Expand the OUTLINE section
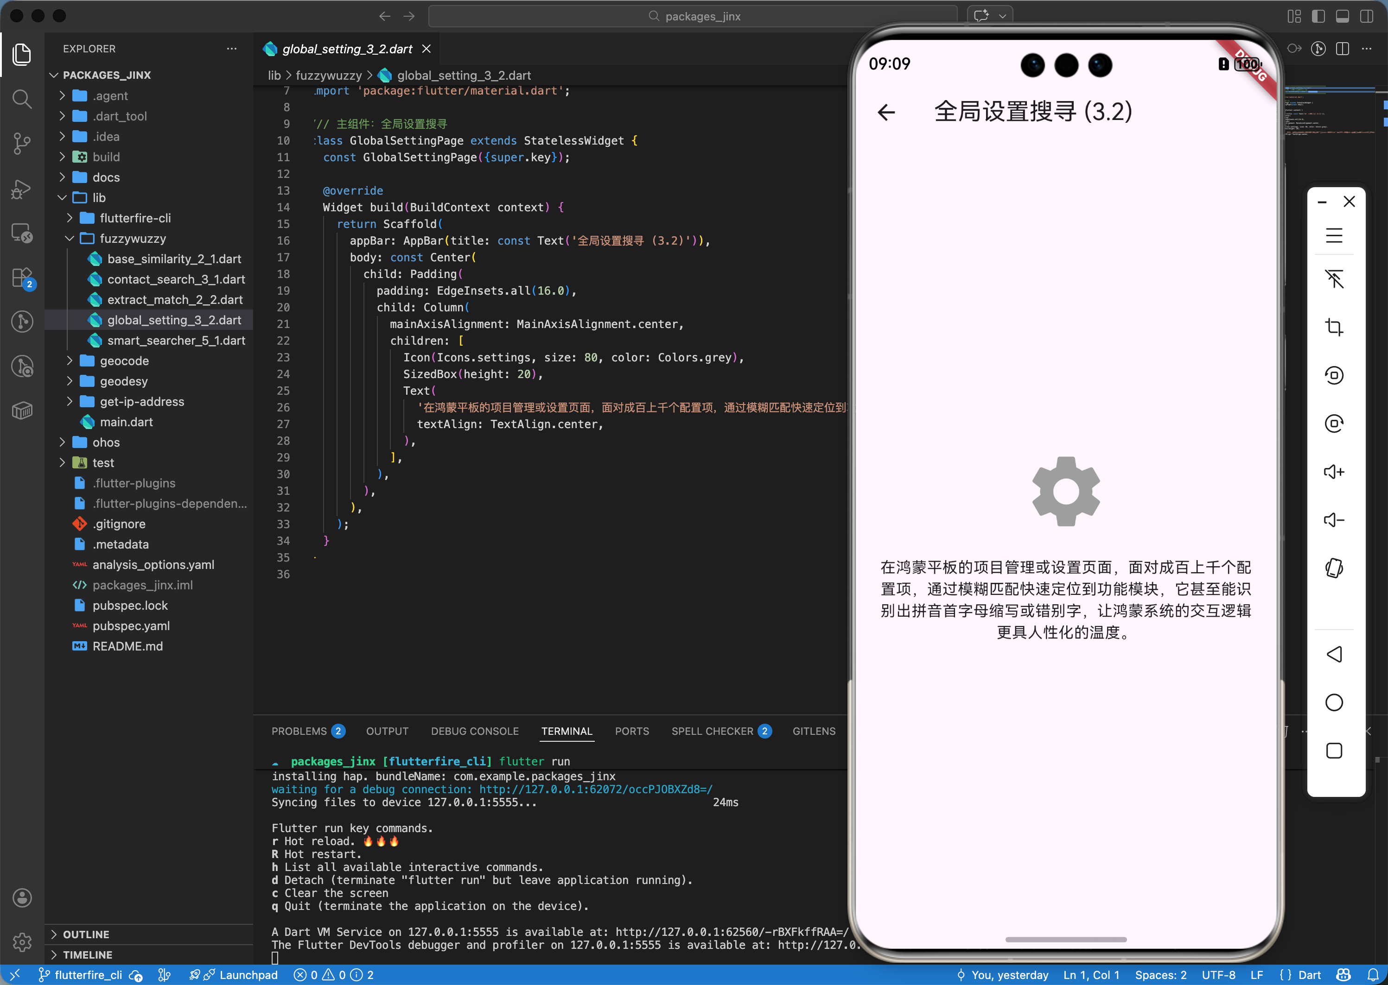Viewport: 1388px width, 985px height. tap(86, 934)
